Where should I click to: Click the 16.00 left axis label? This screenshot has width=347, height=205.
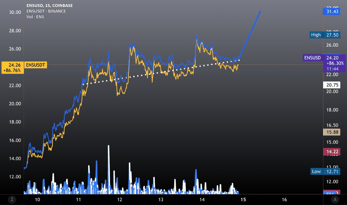15,140
